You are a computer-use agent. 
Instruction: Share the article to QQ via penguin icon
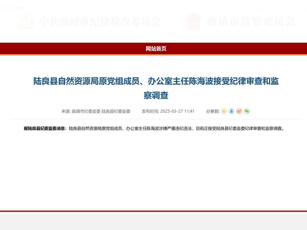232,111
